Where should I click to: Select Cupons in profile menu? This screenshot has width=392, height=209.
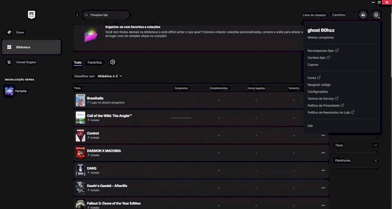(313, 65)
